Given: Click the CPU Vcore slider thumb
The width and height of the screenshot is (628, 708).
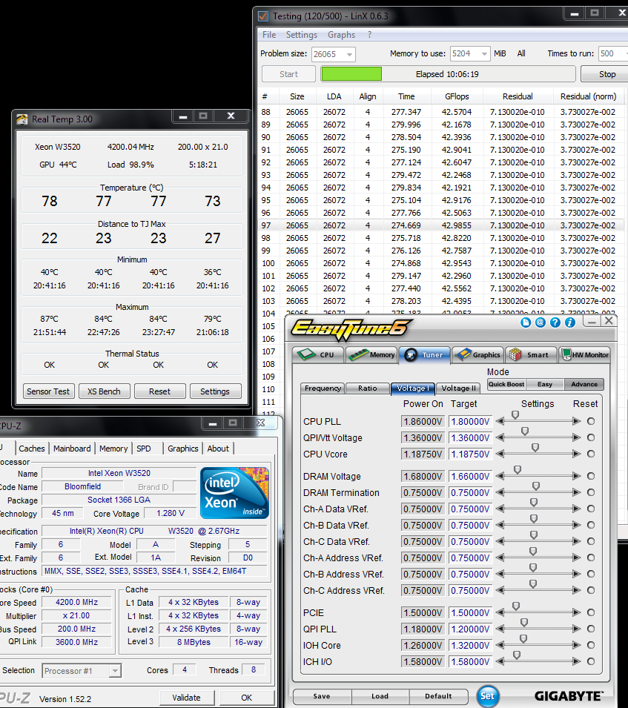Looking at the screenshot, I should 535,448.
